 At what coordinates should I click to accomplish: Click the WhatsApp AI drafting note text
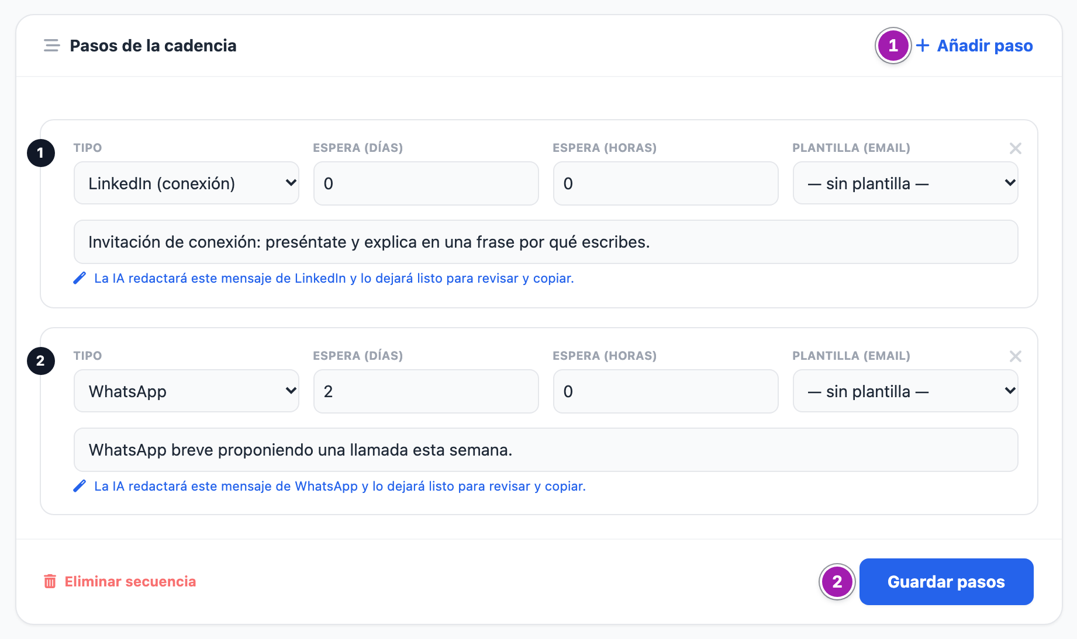(x=340, y=486)
